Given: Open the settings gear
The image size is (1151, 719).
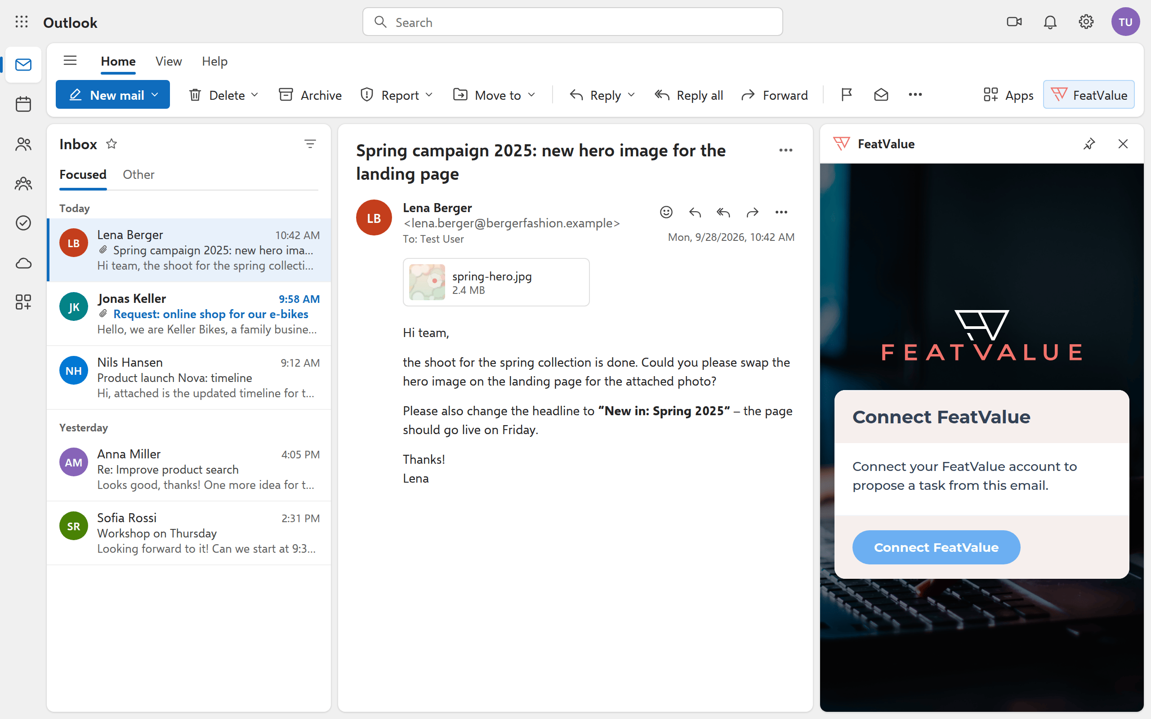Looking at the screenshot, I should pyautogui.click(x=1086, y=22).
